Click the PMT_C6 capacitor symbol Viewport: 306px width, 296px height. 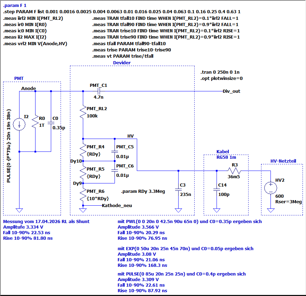(115, 170)
